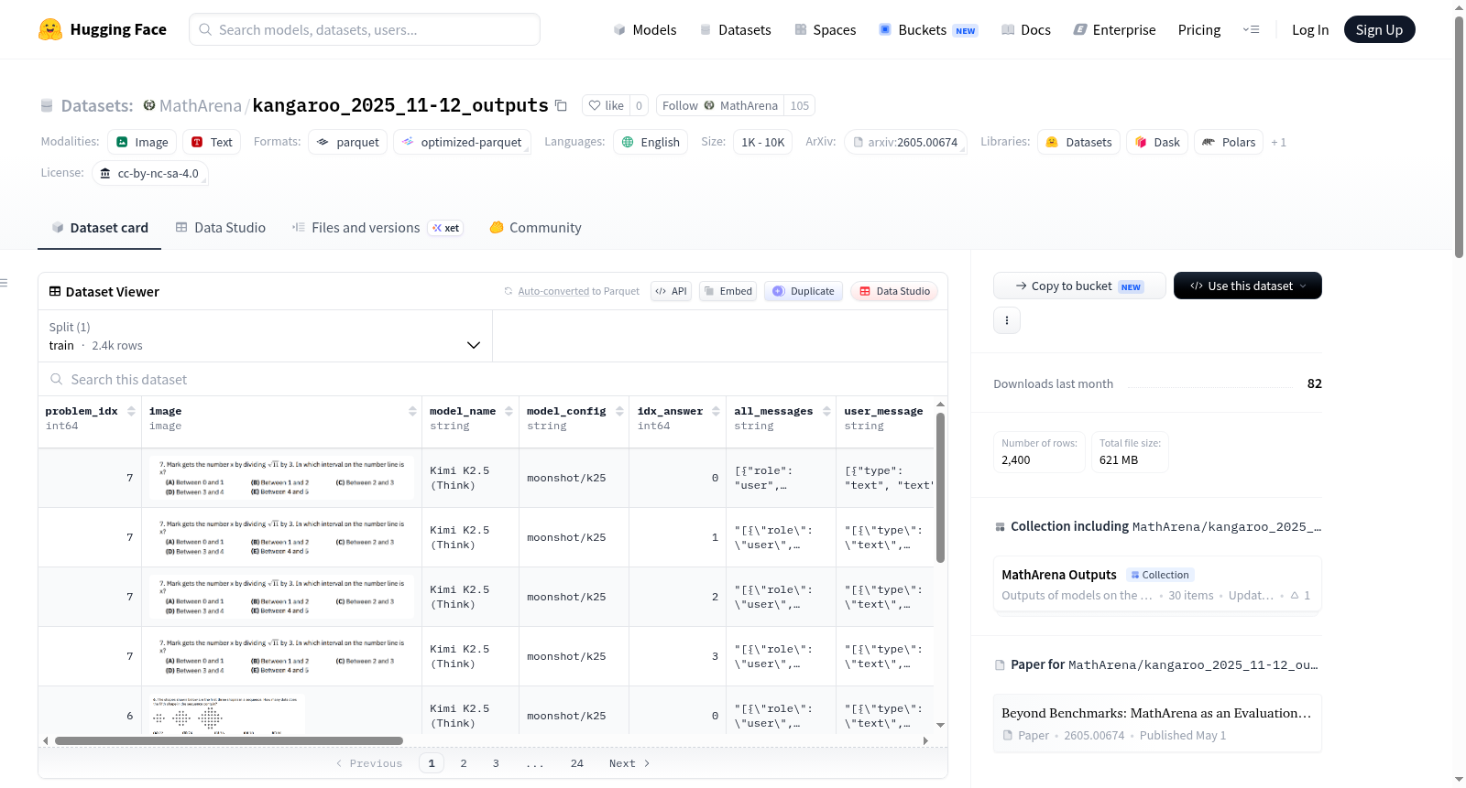The width and height of the screenshot is (1466, 788).
Task: Click the page vertical scrollbar
Action: pos(1459,137)
